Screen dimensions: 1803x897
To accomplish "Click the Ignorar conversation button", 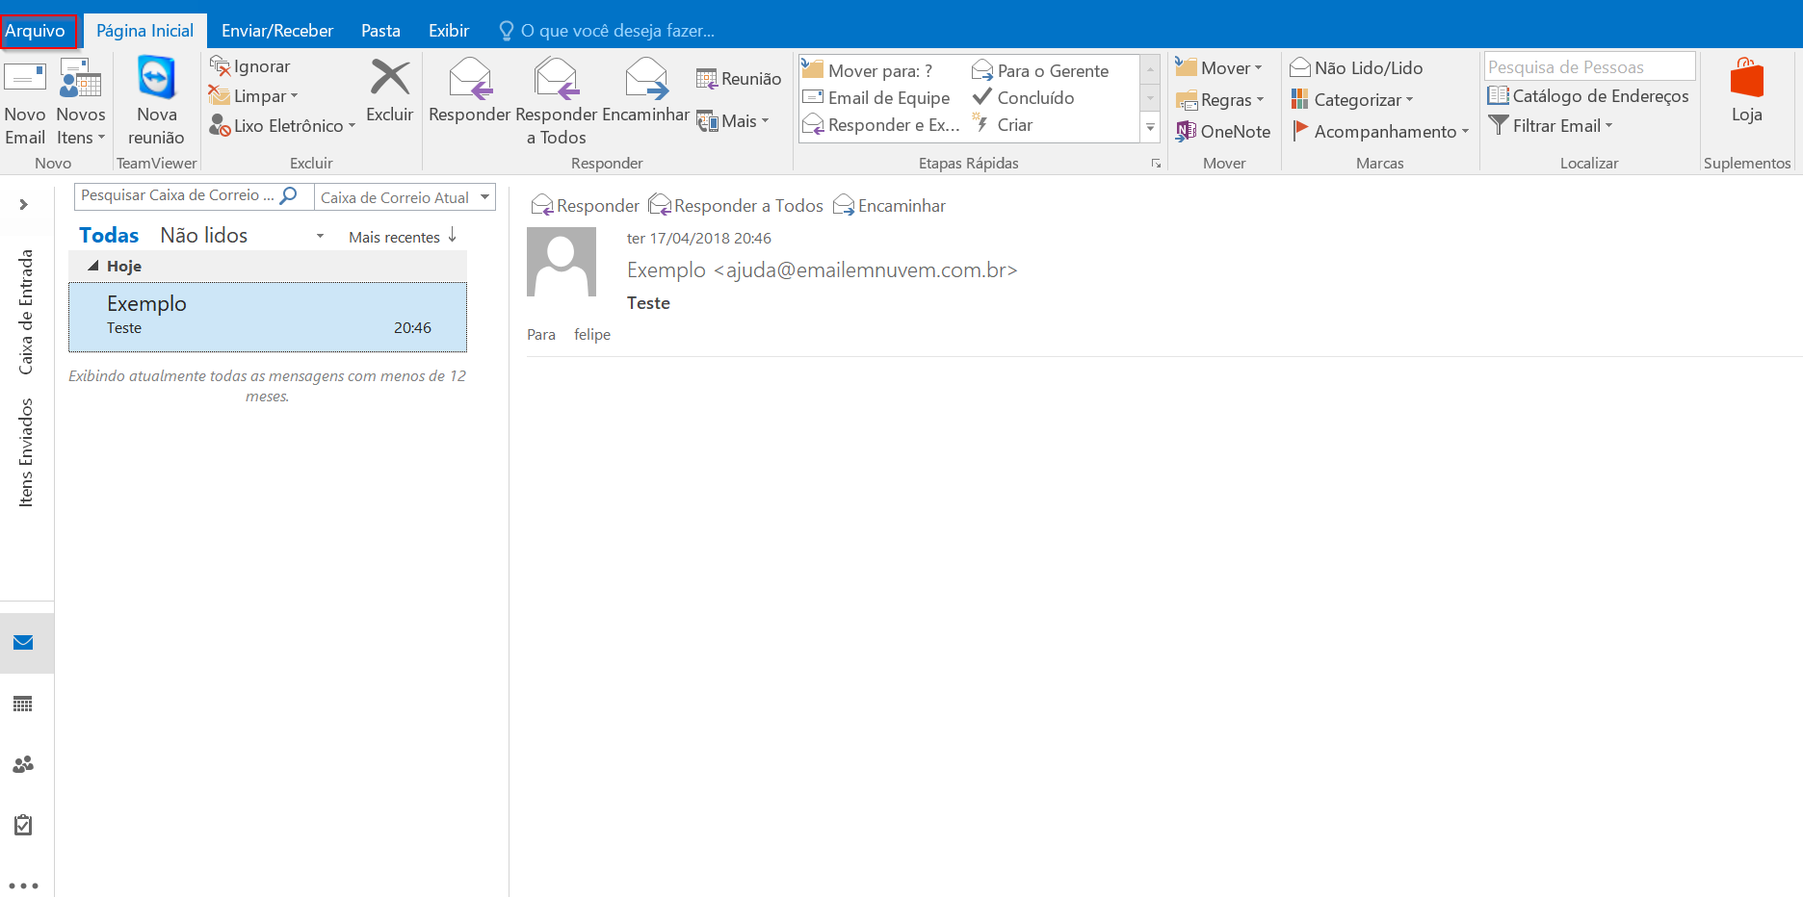I will click(250, 66).
